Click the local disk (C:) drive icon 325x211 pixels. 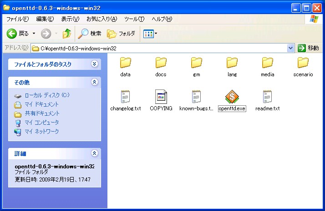(18, 96)
